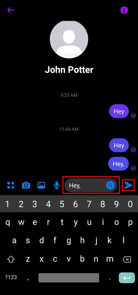The width and height of the screenshot is (138, 295).
Task: Click the message input field with "Hey,"
Action: (91, 185)
